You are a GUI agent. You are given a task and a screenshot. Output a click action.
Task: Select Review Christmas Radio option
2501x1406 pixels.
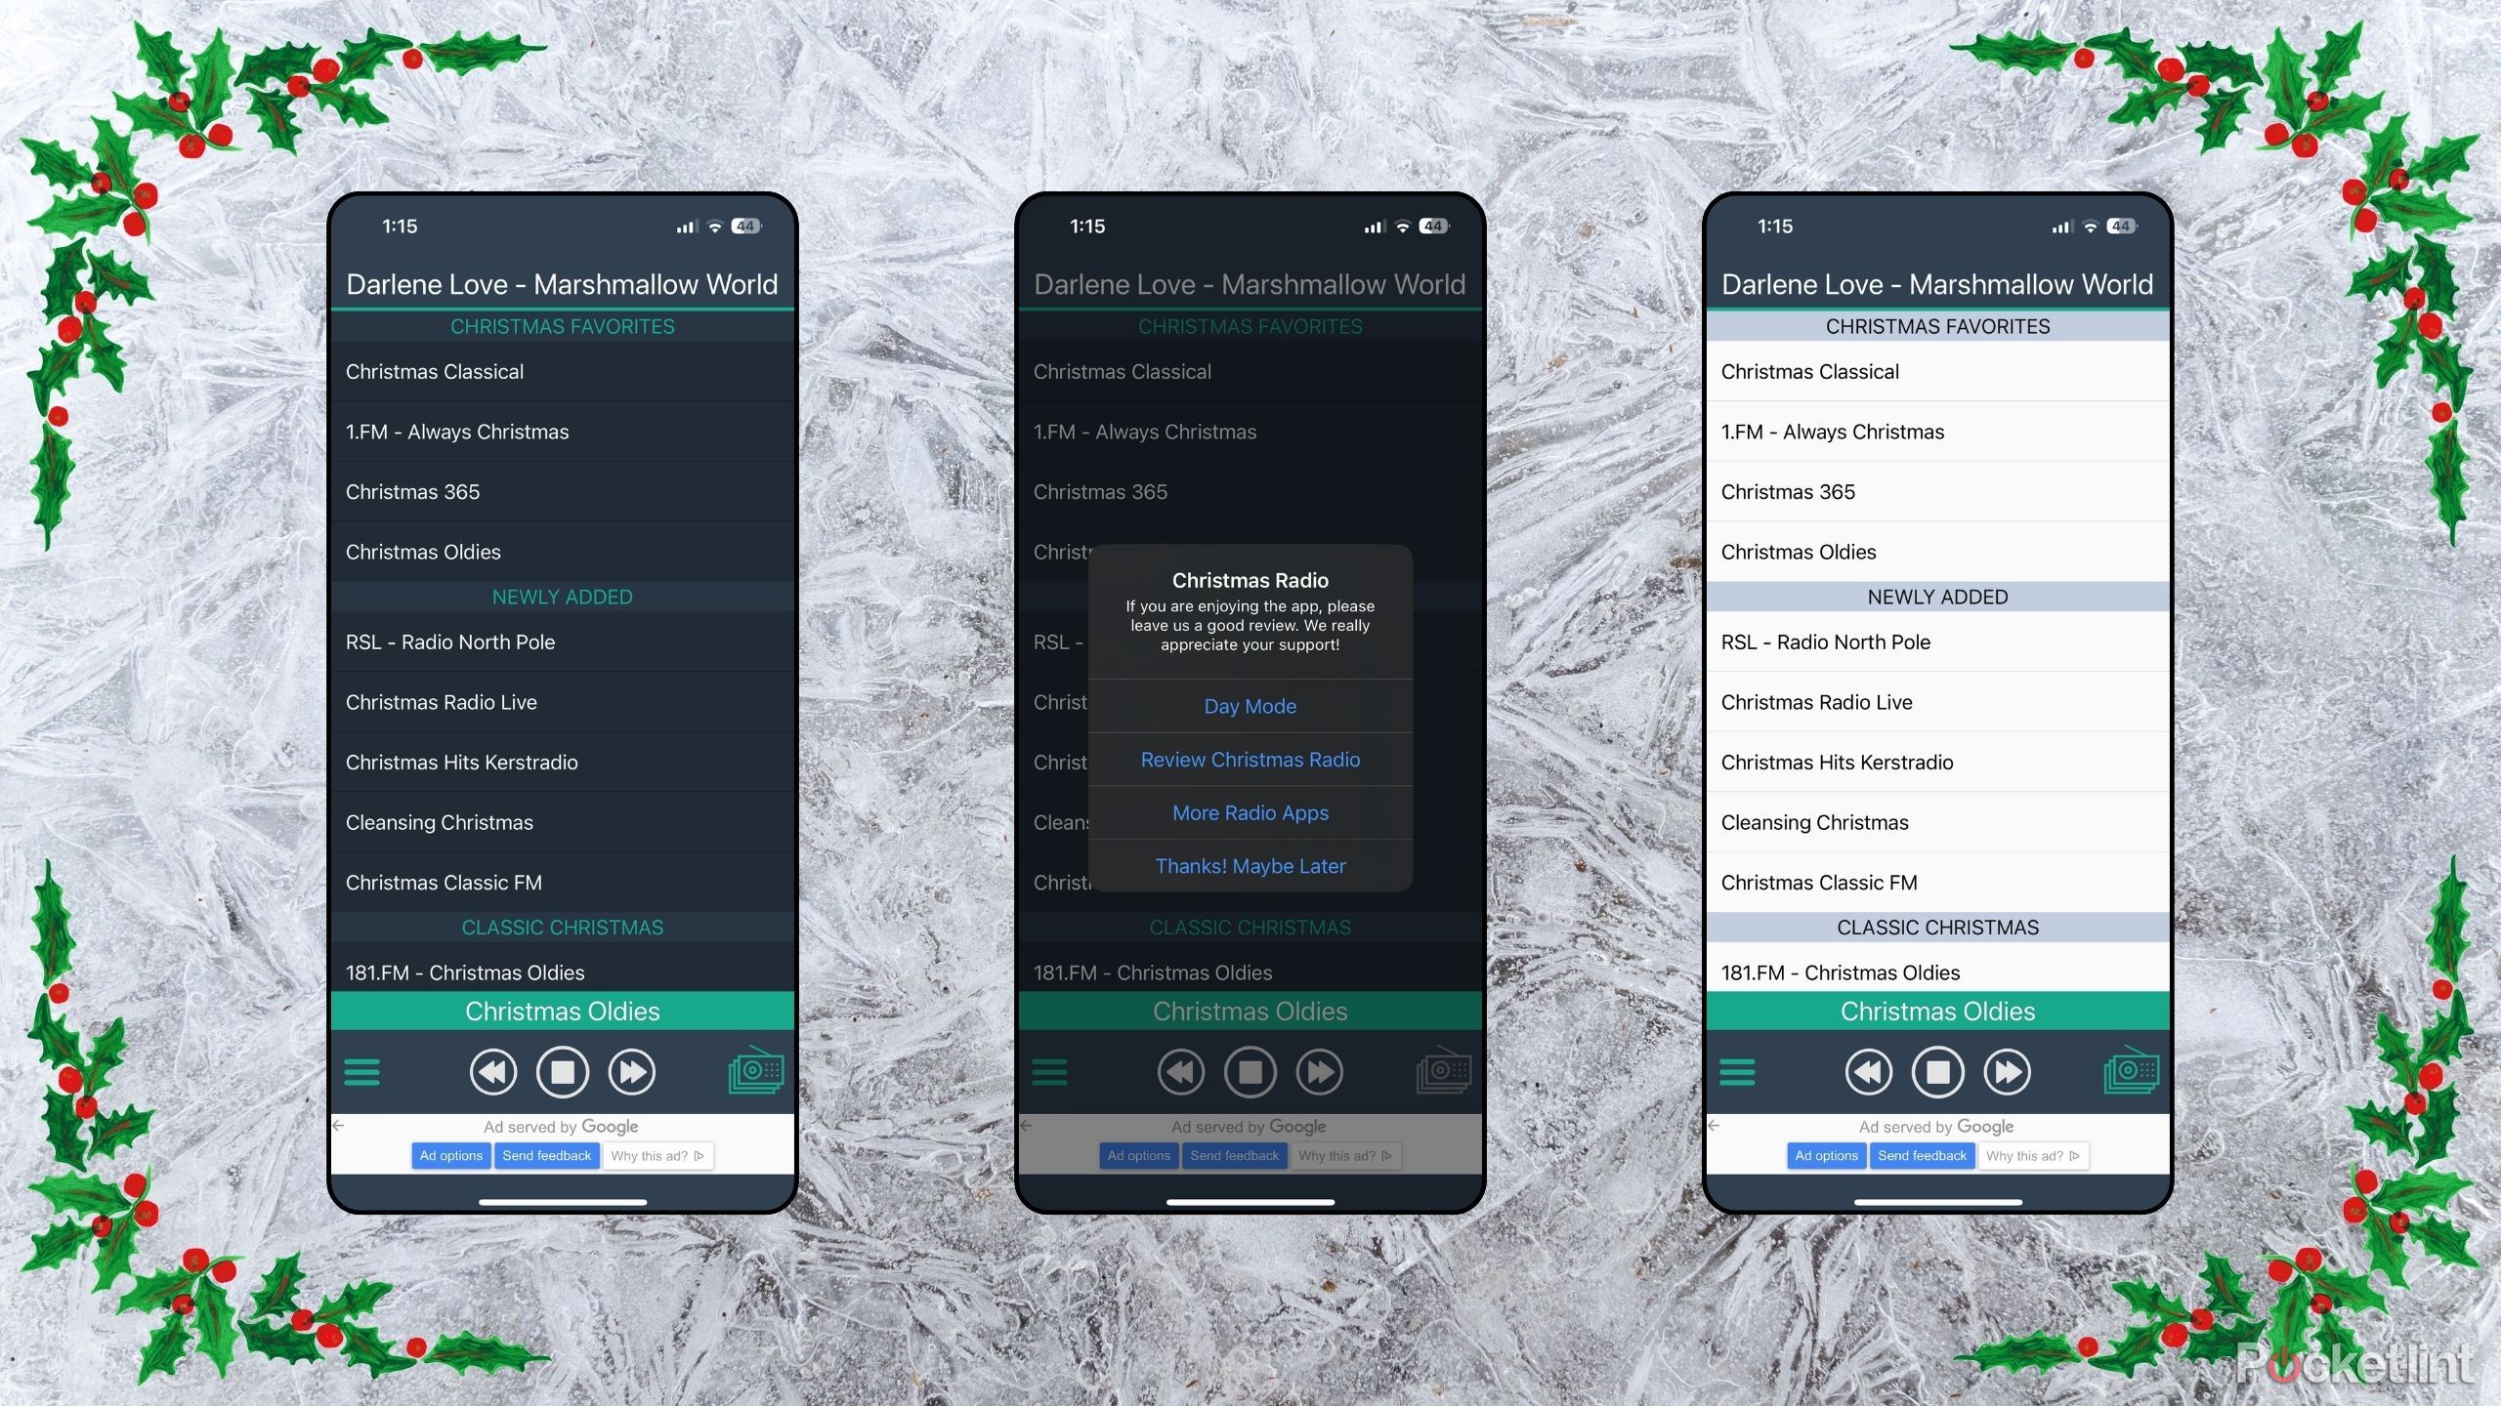point(1249,759)
